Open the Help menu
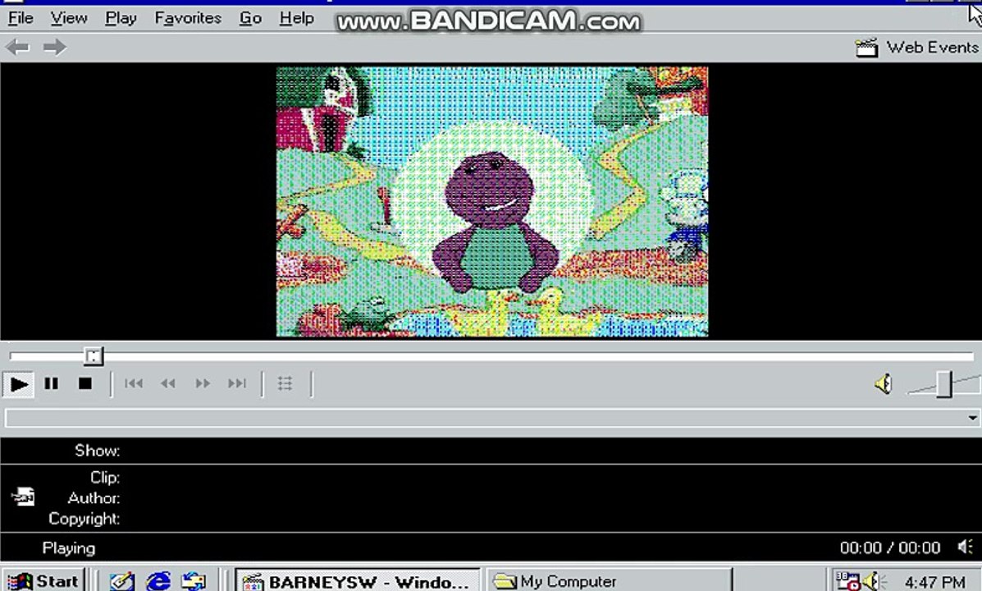Image resolution: width=982 pixels, height=591 pixels. [x=296, y=18]
